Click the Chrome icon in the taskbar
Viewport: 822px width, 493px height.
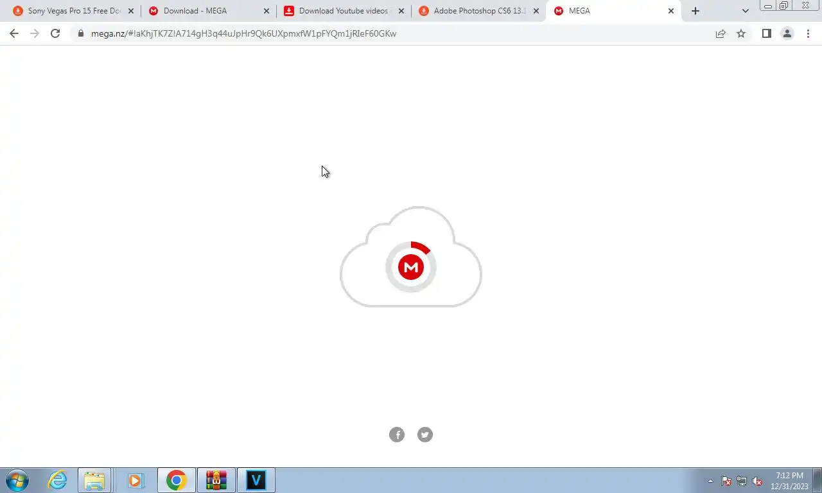(176, 480)
